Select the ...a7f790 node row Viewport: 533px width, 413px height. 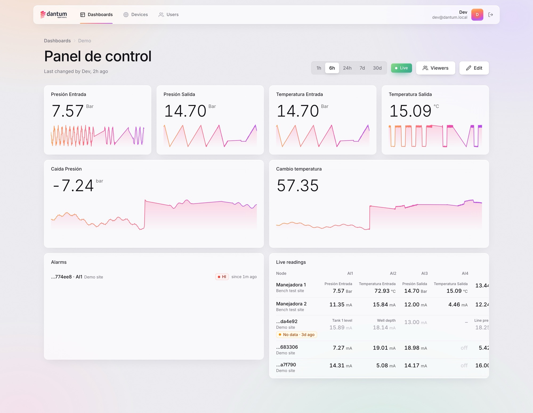(x=382, y=367)
